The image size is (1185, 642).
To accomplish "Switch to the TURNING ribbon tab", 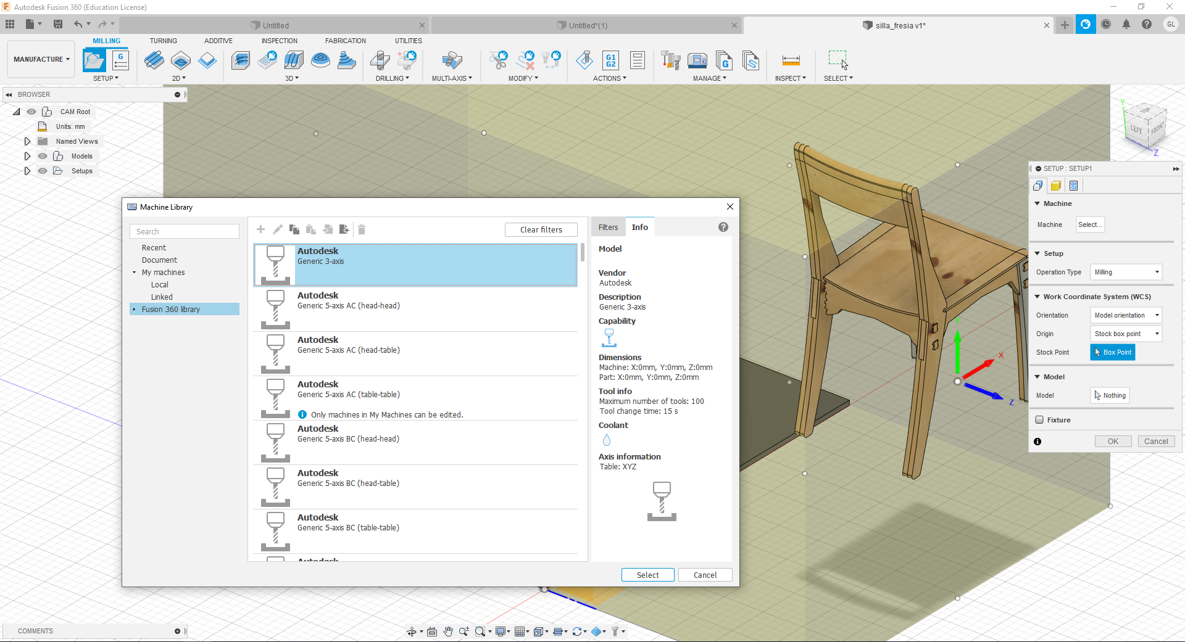I will (x=163, y=41).
